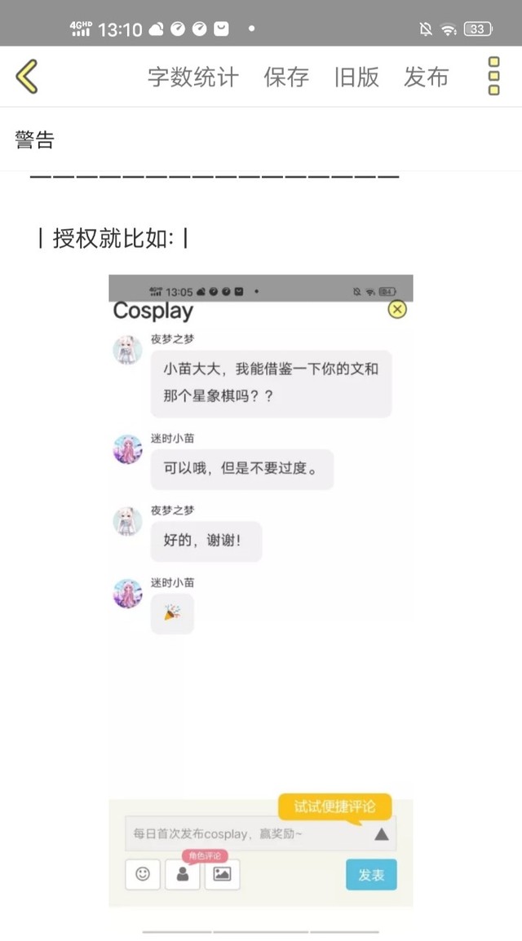Close the Cosplay chat with X icon
The height and width of the screenshot is (941, 522).
click(397, 309)
